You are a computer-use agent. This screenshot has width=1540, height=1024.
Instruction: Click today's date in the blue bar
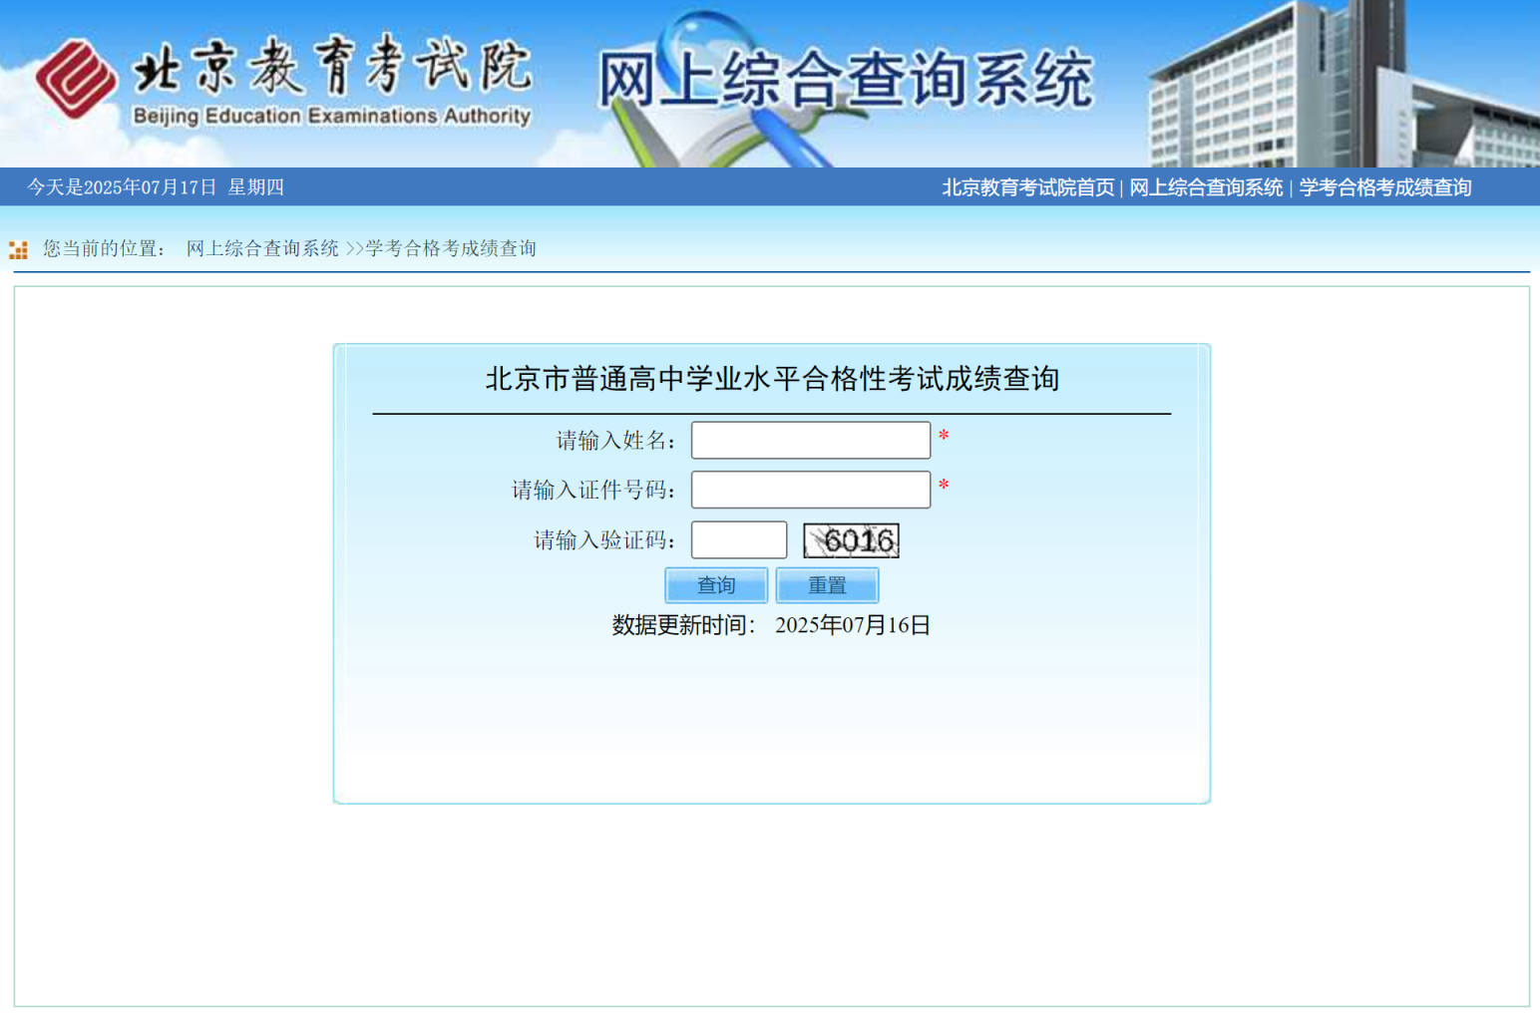coord(155,187)
